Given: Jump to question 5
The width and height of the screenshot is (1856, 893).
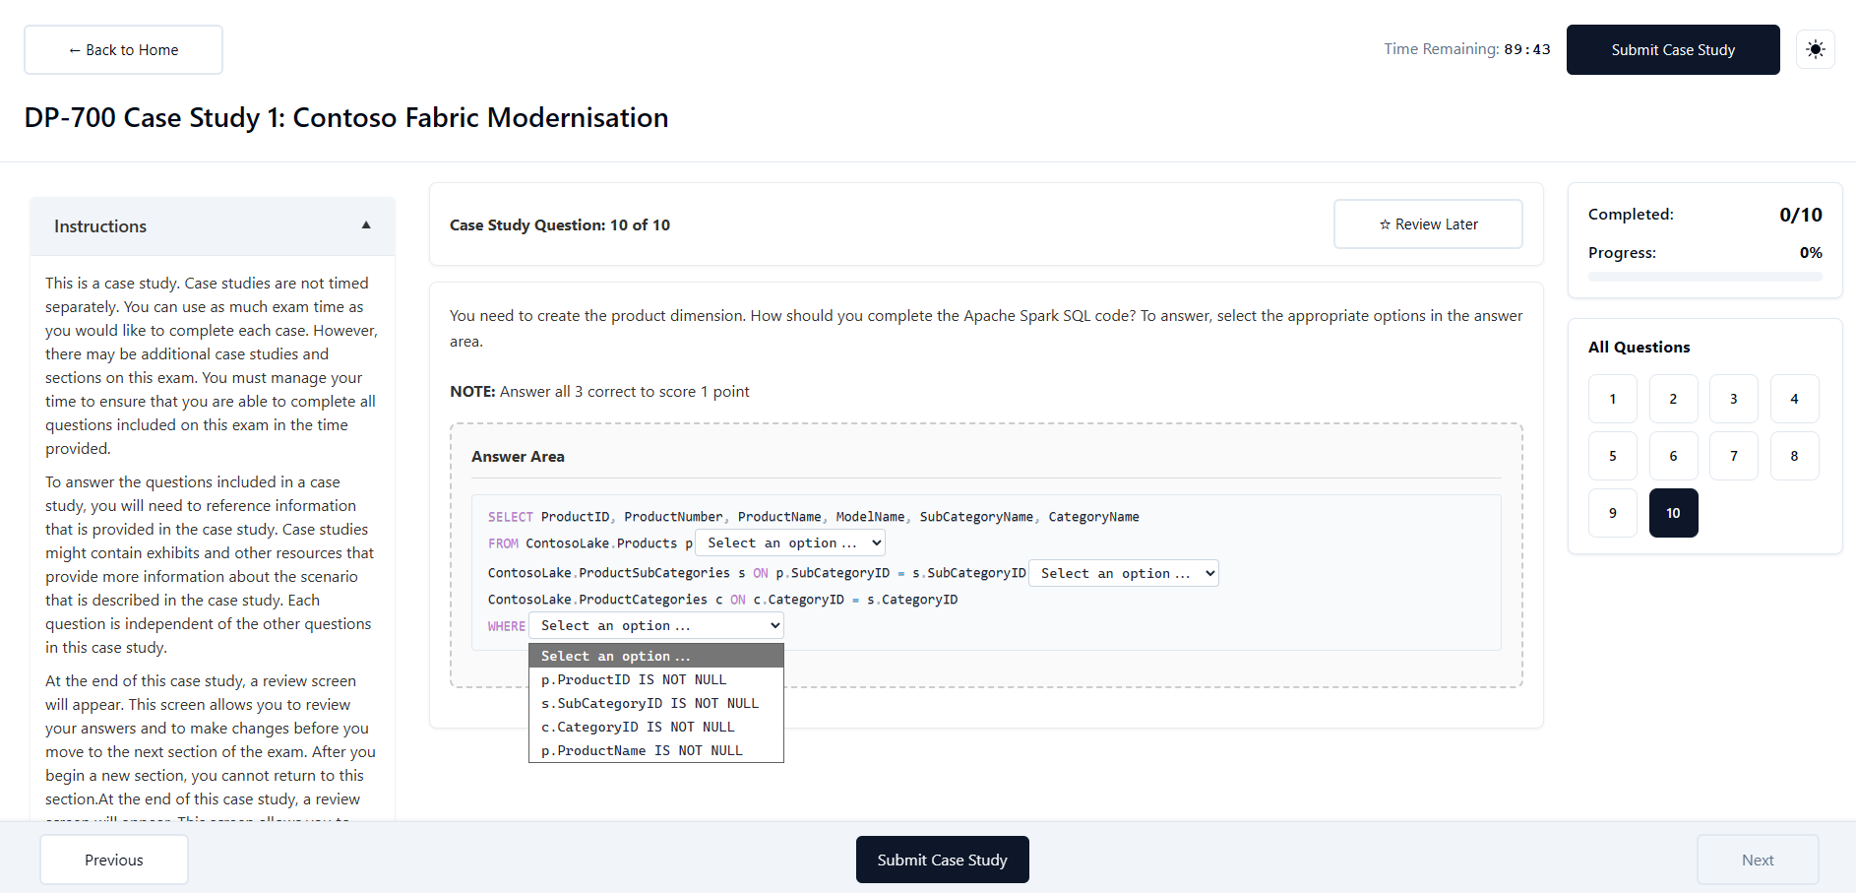Looking at the screenshot, I should tap(1612, 456).
